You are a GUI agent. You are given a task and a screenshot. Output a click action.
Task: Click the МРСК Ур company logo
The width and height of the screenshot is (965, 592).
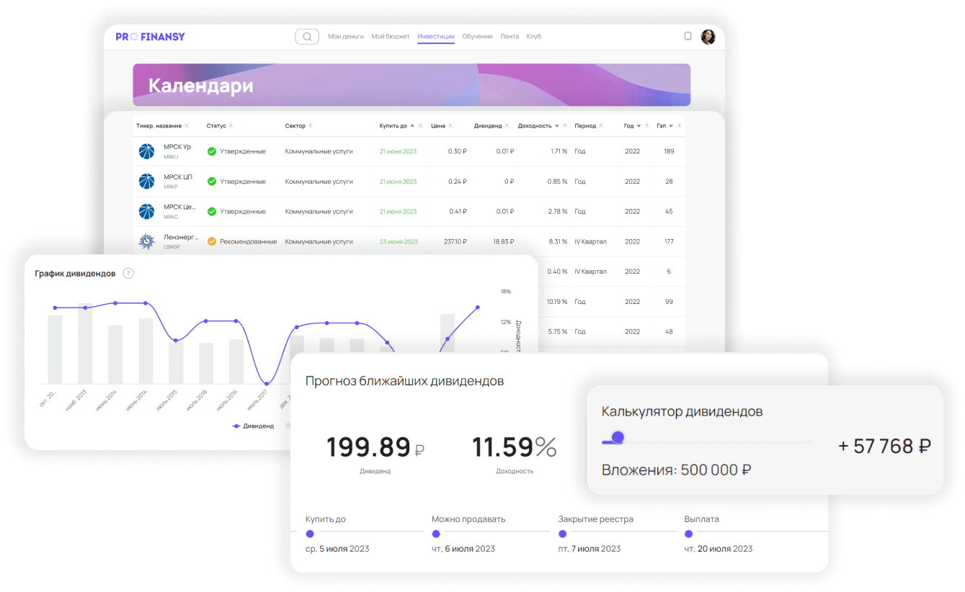pyautogui.click(x=147, y=151)
